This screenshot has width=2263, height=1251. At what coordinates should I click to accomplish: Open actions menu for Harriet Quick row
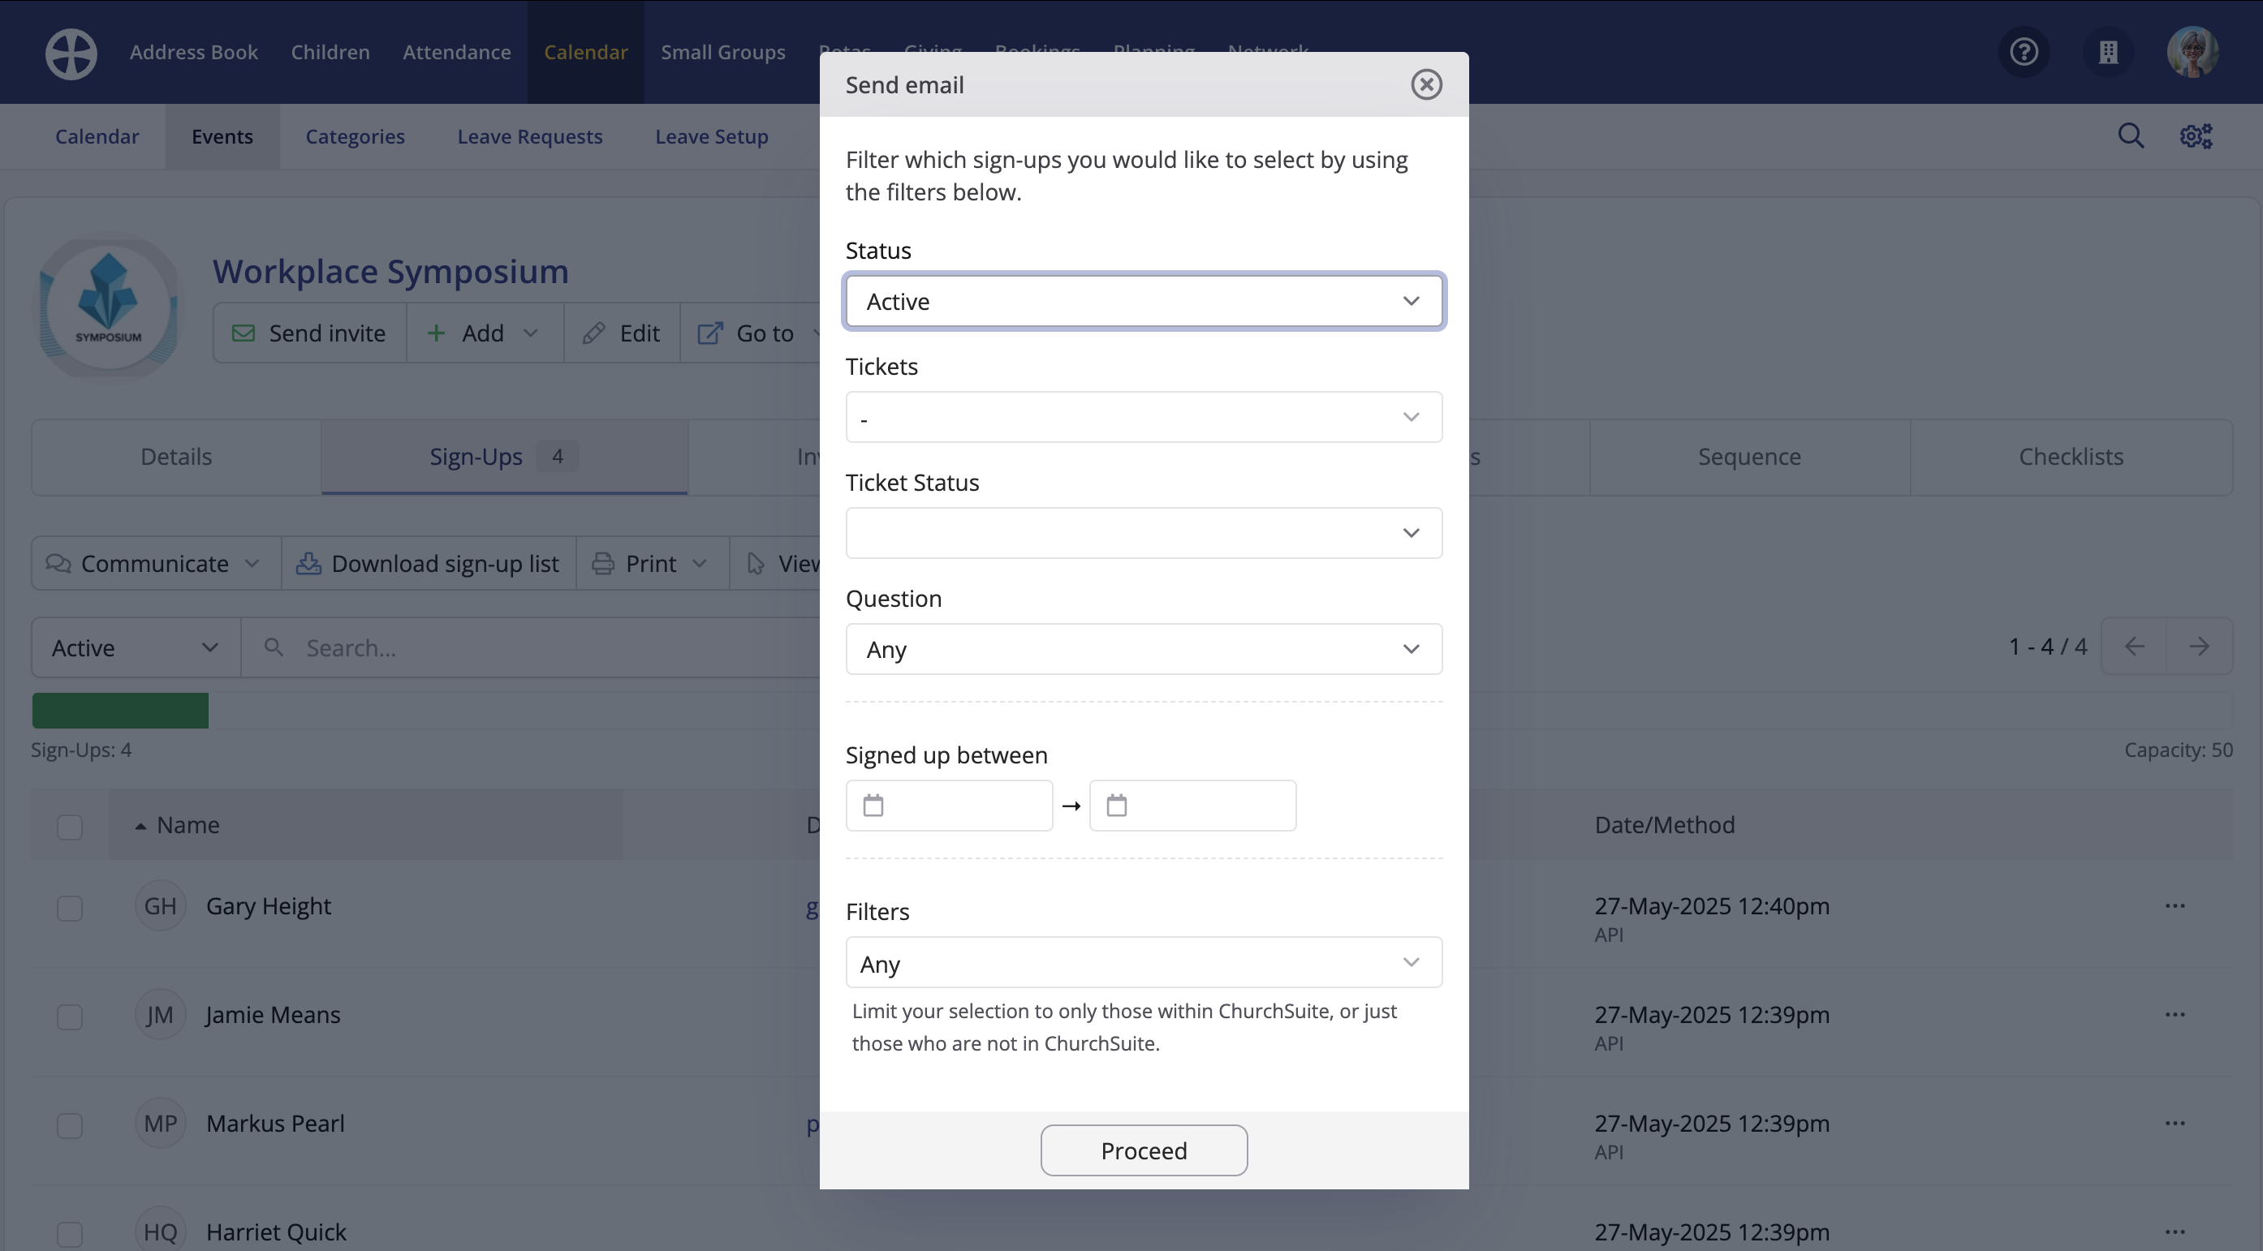[x=2175, y=1232]
